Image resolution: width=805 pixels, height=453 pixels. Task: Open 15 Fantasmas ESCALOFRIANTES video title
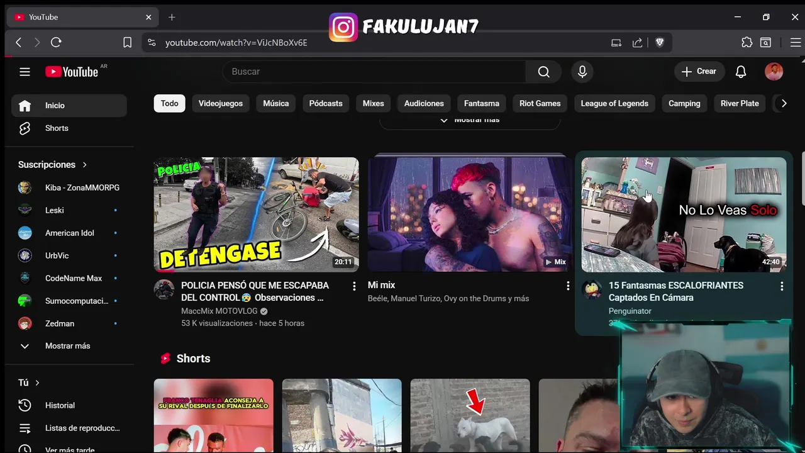676,291
